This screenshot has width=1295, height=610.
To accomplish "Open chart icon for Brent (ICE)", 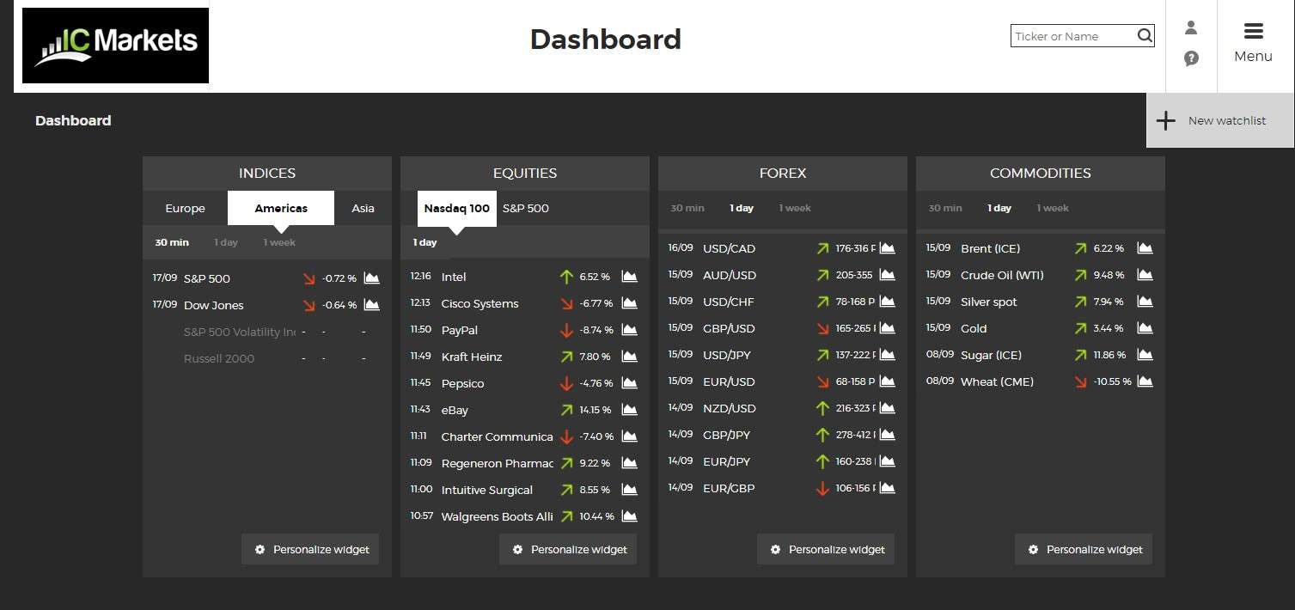I will tap(1145, 248).
